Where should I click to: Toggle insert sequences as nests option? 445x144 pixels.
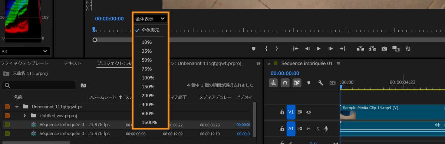click(274, 83)
